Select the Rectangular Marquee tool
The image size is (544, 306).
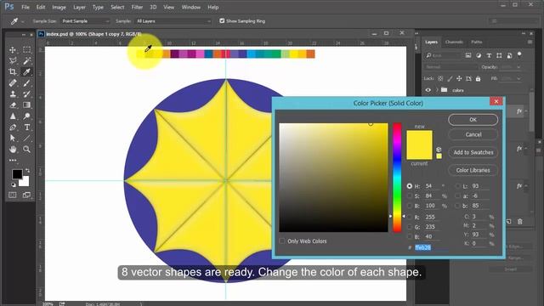pos(26,50)
